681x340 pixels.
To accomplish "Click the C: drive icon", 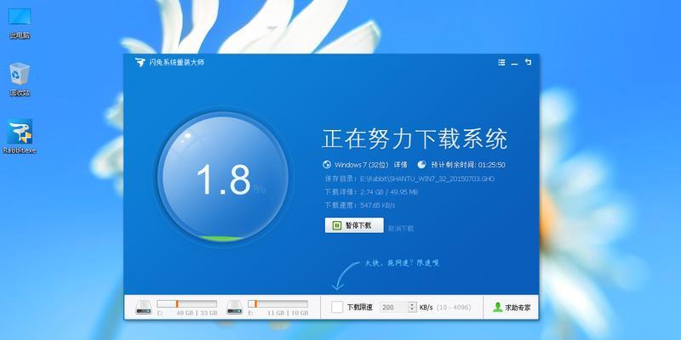I will 143,308.
